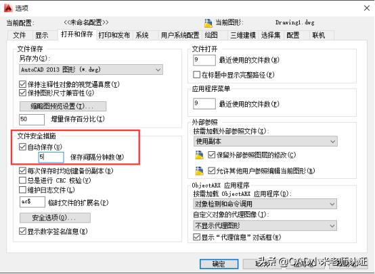Open the 用户系统配置 tab

[180, 36]
